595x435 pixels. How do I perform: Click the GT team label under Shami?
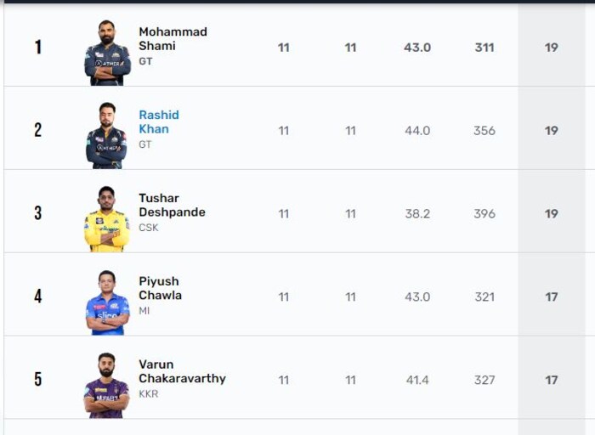(145, 62)
